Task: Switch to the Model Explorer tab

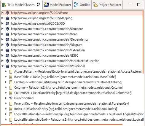Action: [x=58, y=5]
